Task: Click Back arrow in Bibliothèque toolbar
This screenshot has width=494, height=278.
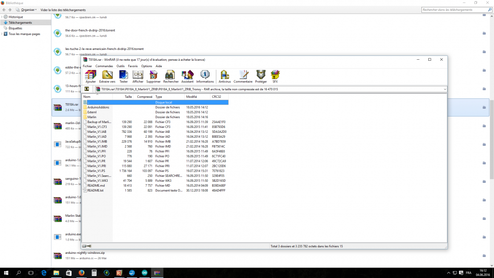Action: pyautogui.click(x=4, y=10)
